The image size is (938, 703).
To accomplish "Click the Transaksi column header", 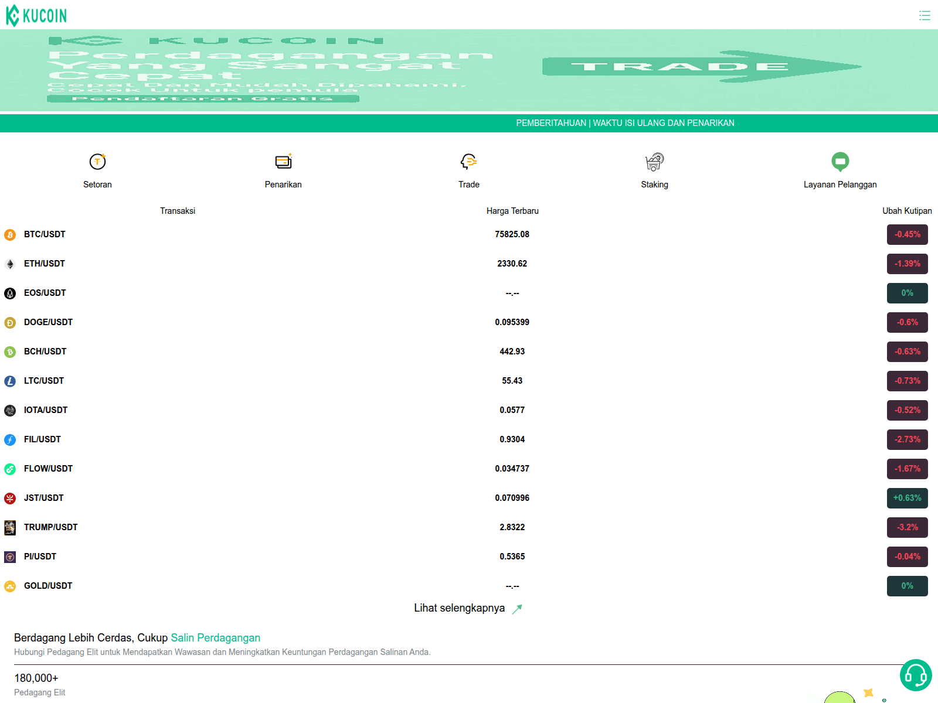I will point(178,211).
